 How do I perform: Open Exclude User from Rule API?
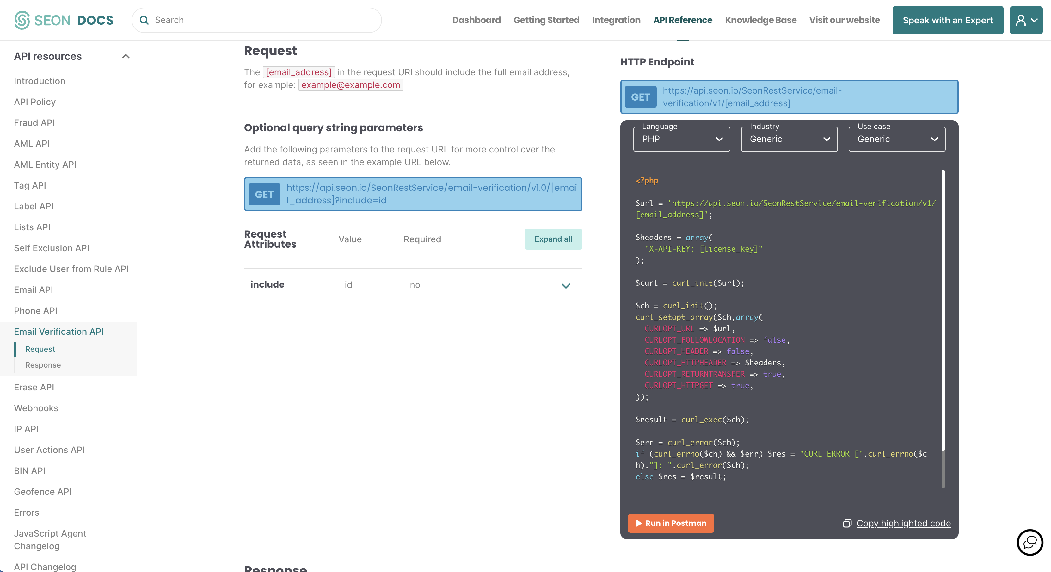click(x=71, y=269)
